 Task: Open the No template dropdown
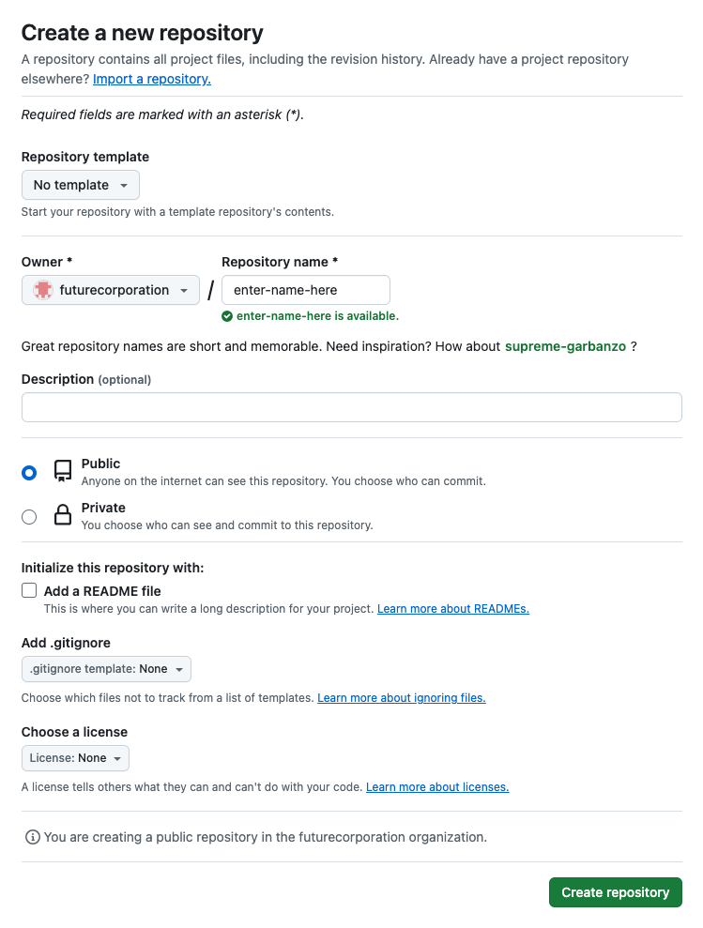(x=80, y=185)
